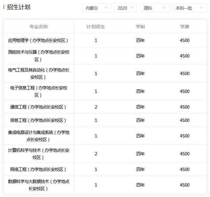Screen dimensions: 210x197
Task: Click tuition 4500 in 集成电路设计与集成系统 row
Action: (x=185, y=136)
